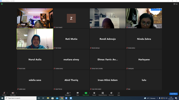Show hidden system tray icons
Image resolution: width=179 pixels, height=100 pixels.
click(x=157, y=98)
